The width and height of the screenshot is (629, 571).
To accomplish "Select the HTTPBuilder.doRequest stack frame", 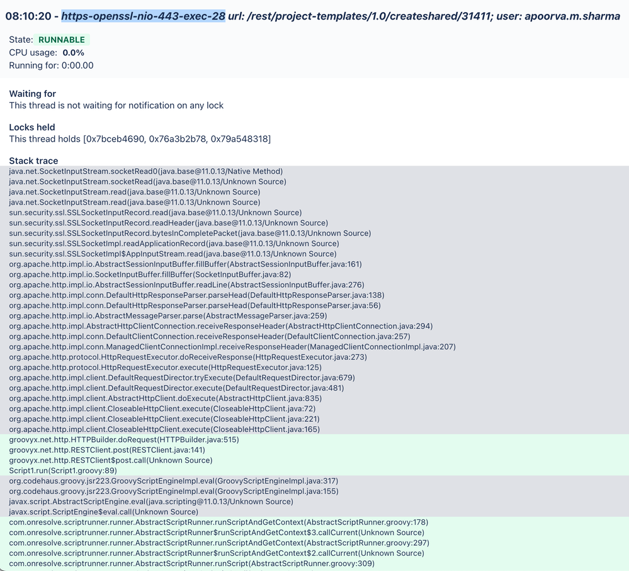I will tap(124, 439).
